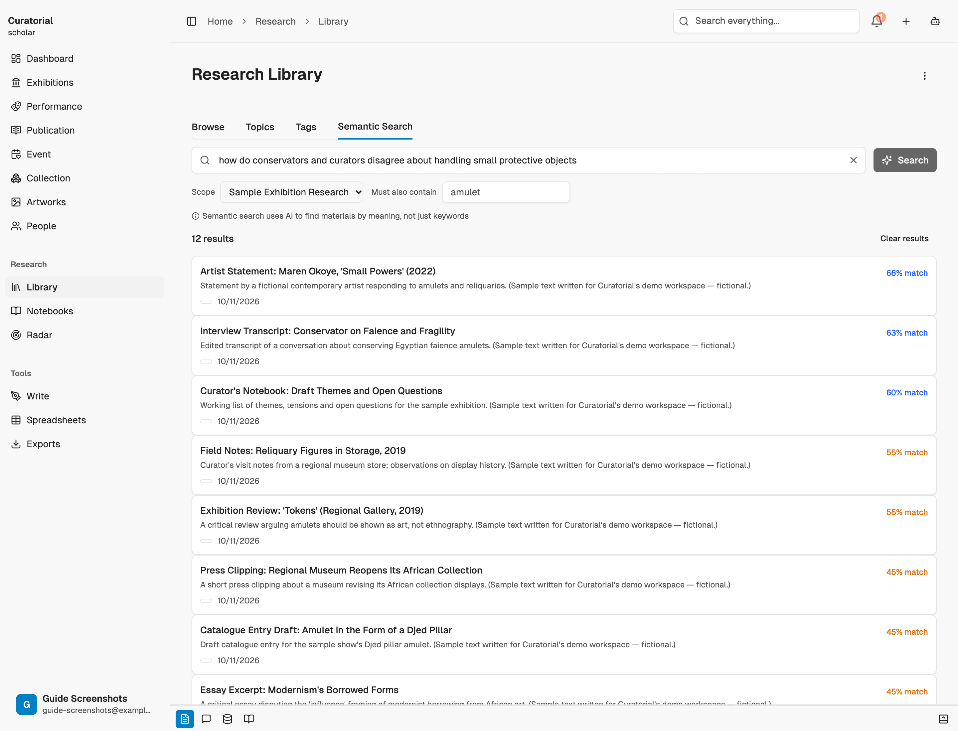Go to Research breadcrumb

[275, 21]
